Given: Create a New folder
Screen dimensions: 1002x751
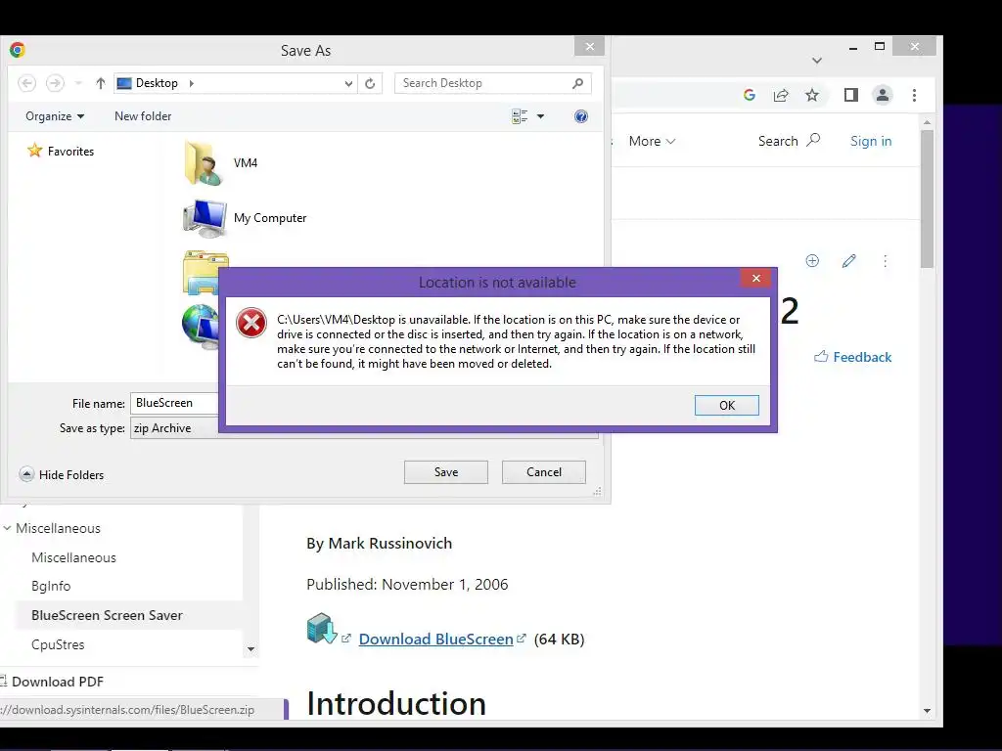Looking at the screenshot, I should 143,116.
